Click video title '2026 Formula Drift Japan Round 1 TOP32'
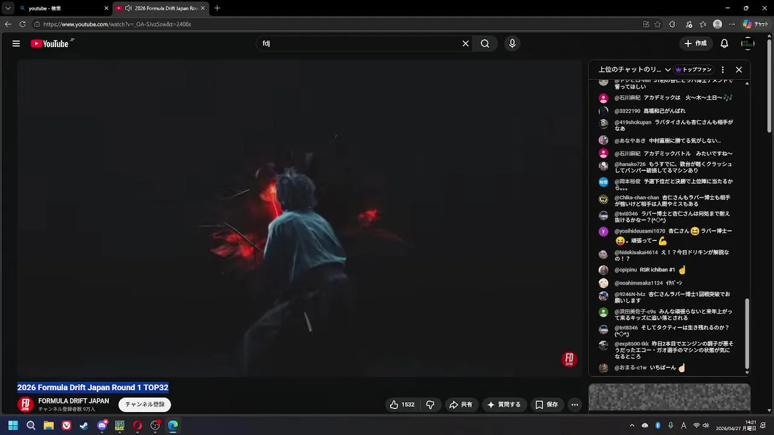Image resolution: width=774 pixels, height=435 pixels. (93, 388)
